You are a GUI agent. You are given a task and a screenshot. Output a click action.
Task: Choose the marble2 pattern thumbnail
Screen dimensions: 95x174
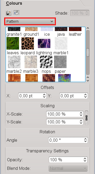[14, 62]
